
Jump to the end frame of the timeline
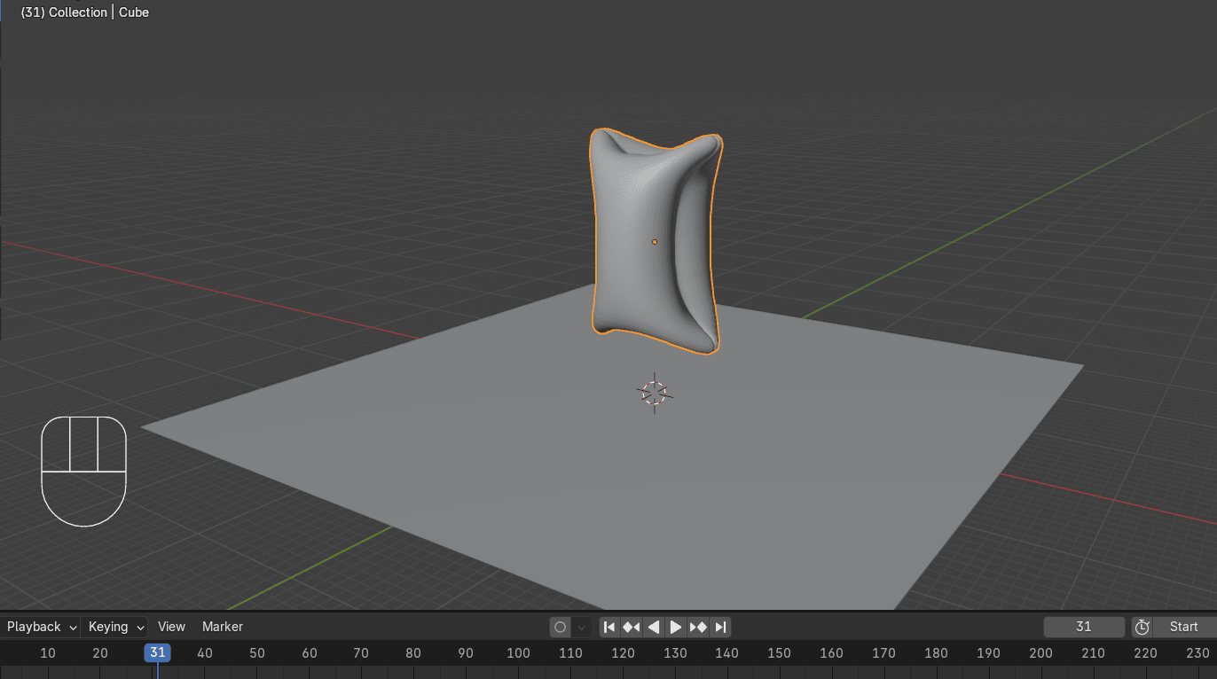721,627
